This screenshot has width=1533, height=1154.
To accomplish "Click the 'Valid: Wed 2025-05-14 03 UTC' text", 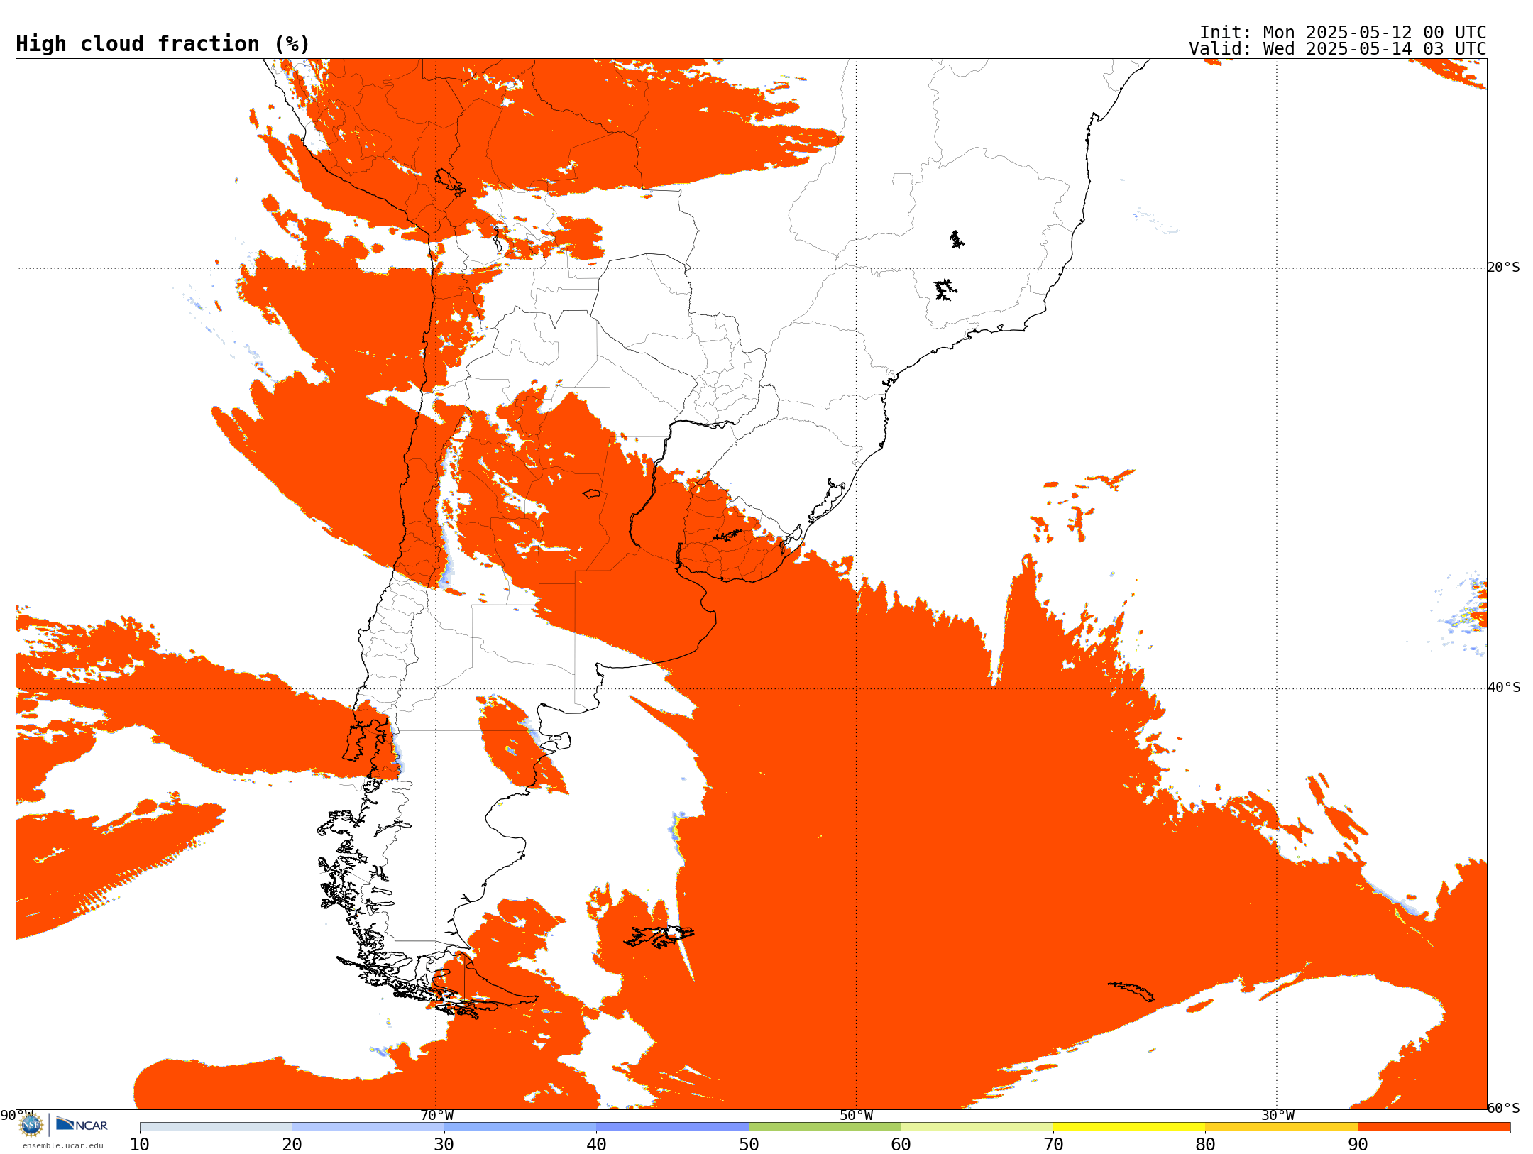I will [1338, 49].
